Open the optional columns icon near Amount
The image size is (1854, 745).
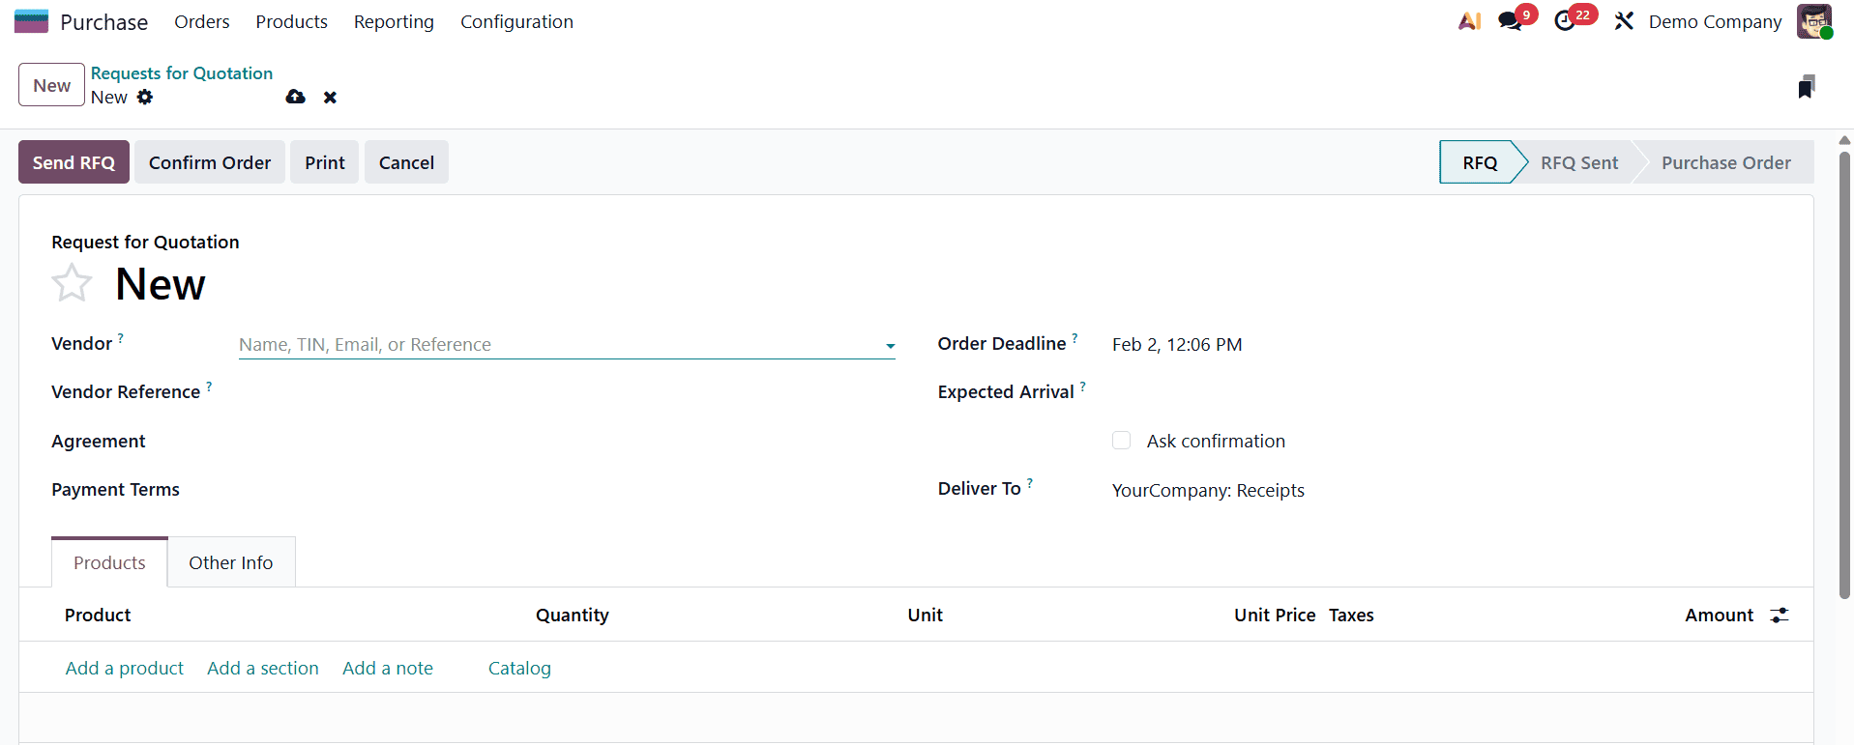point(1780,615)
